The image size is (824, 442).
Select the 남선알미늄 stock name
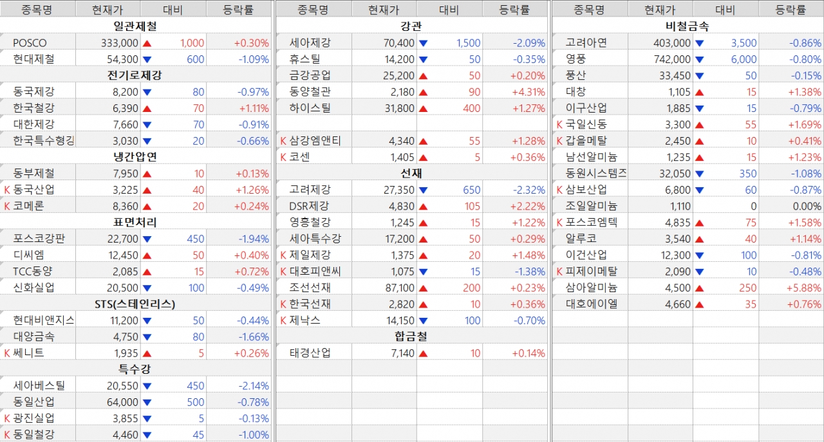(592, 157)
